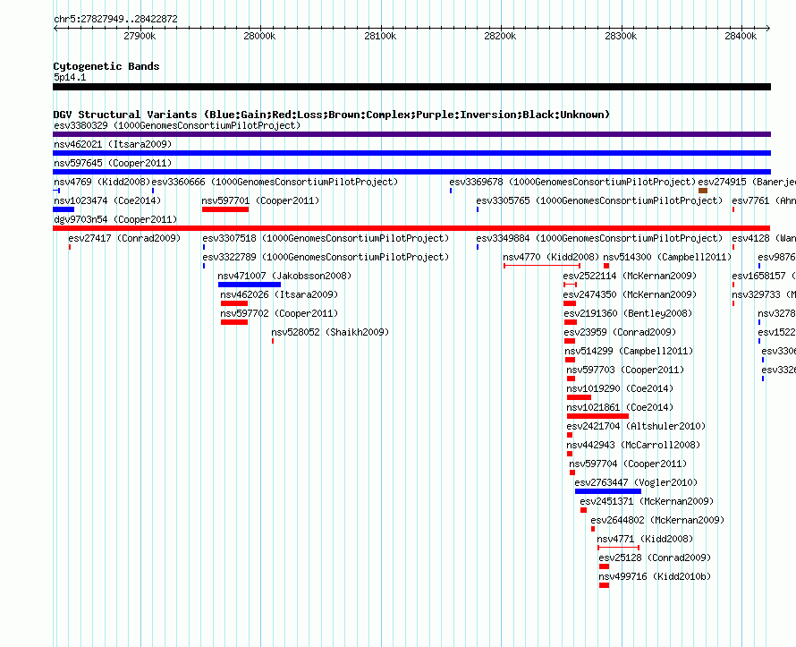This screenshot has width=796, height=647.
Task: Open esv27417 (Conrad2009) variant label
Action: click(124, 238)
